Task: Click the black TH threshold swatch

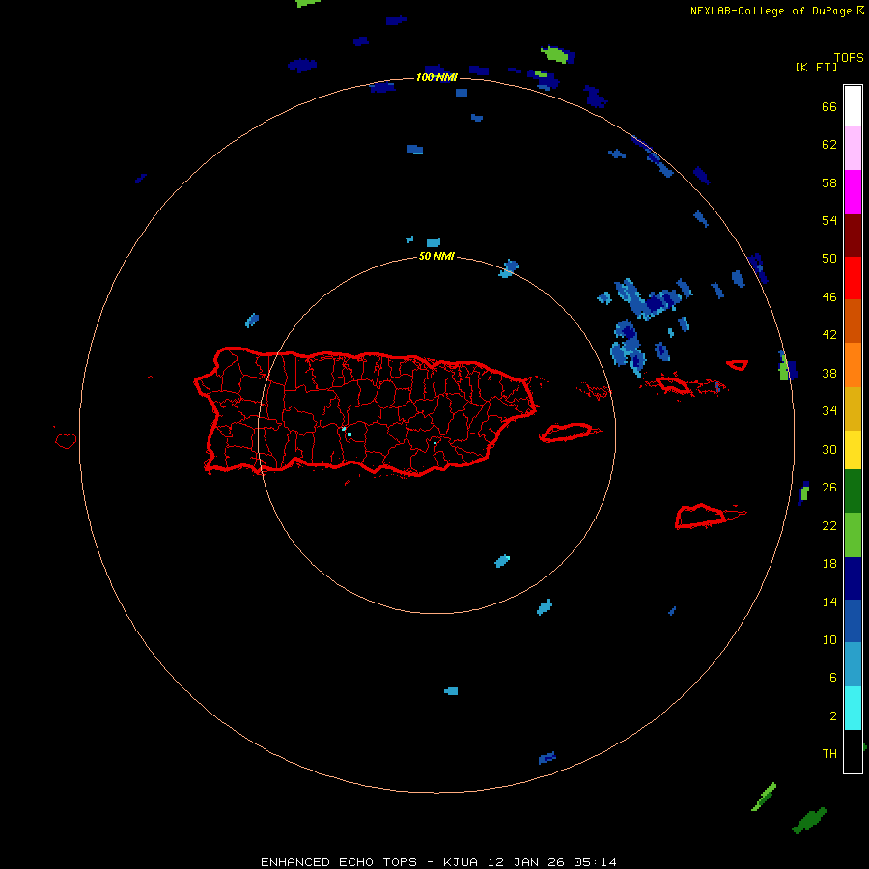Action: 853,751
